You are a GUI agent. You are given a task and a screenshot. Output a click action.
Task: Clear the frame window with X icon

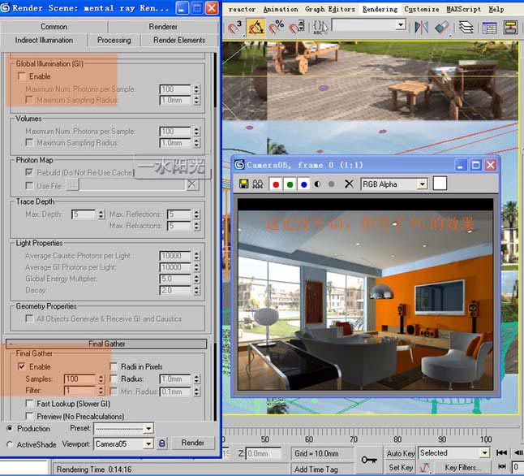click(349, 184)
